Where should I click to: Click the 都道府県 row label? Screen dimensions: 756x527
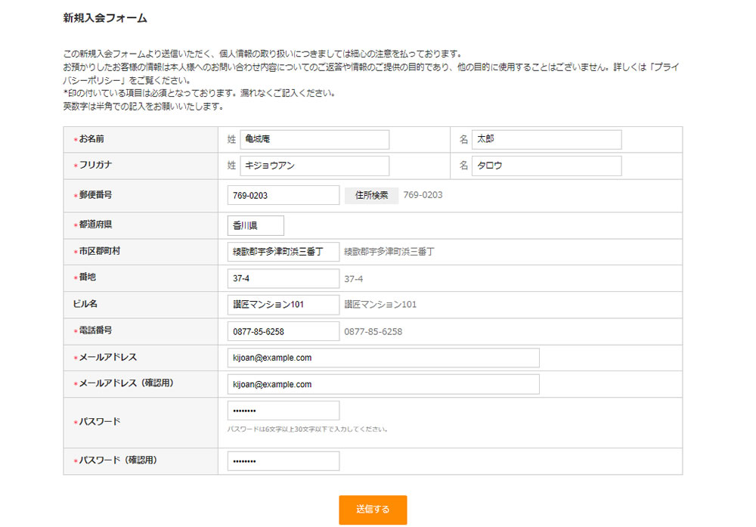point(95,225)
